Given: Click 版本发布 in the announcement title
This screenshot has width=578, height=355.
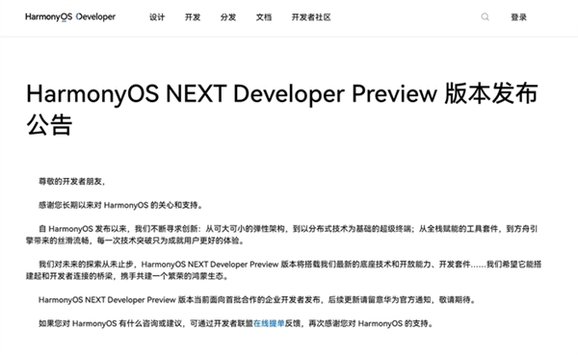Looking at the screenshot, I should (x=491, y=93).
